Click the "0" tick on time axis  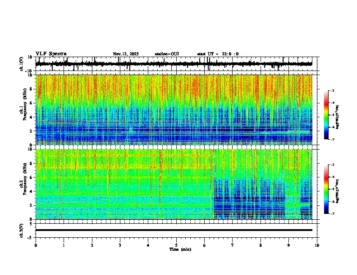(x=36, y=245)
